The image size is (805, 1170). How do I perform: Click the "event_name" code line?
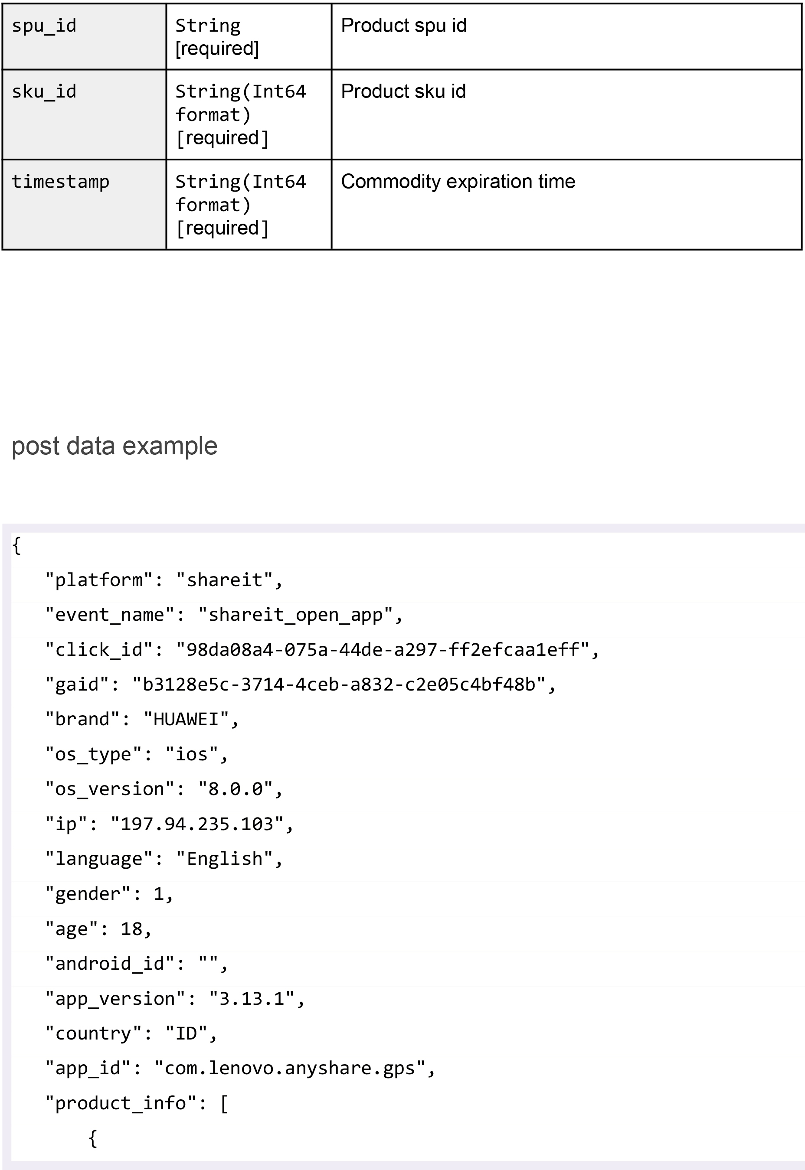pos(224,615)
